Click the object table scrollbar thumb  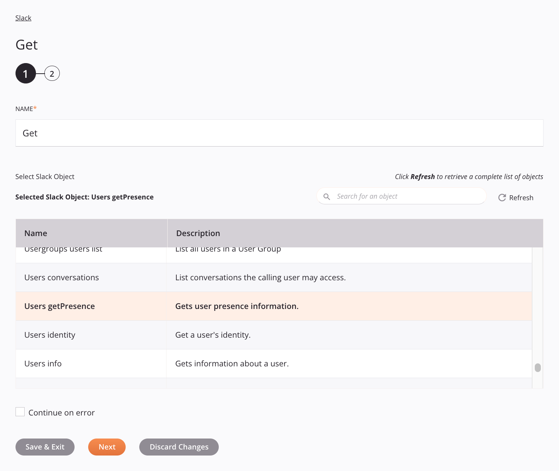coord(537,368)
